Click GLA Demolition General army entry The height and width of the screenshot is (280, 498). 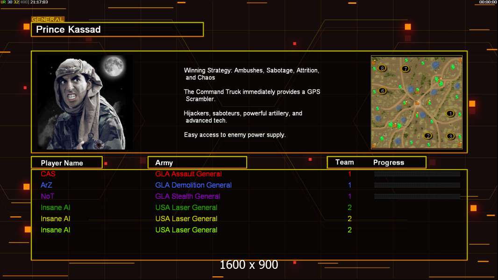click(193, 185)
